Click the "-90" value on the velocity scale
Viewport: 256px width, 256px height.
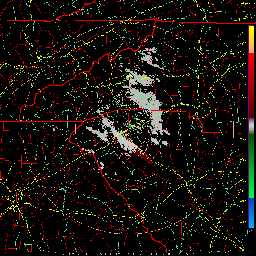click(243, 223)
